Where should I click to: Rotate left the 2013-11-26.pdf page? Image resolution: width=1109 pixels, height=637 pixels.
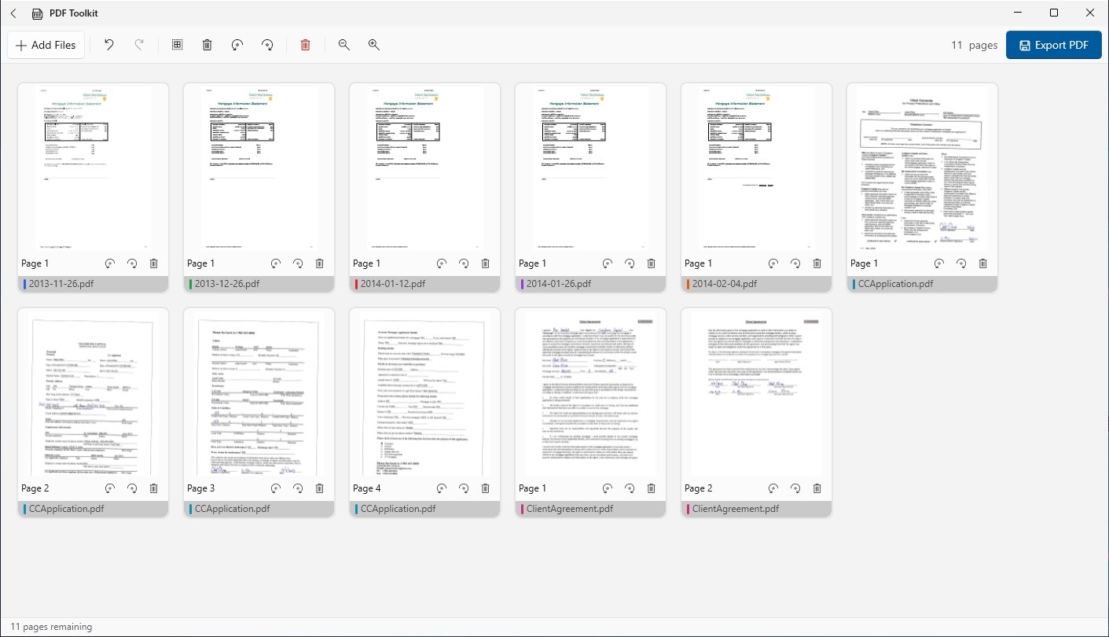tap(110, 263)
